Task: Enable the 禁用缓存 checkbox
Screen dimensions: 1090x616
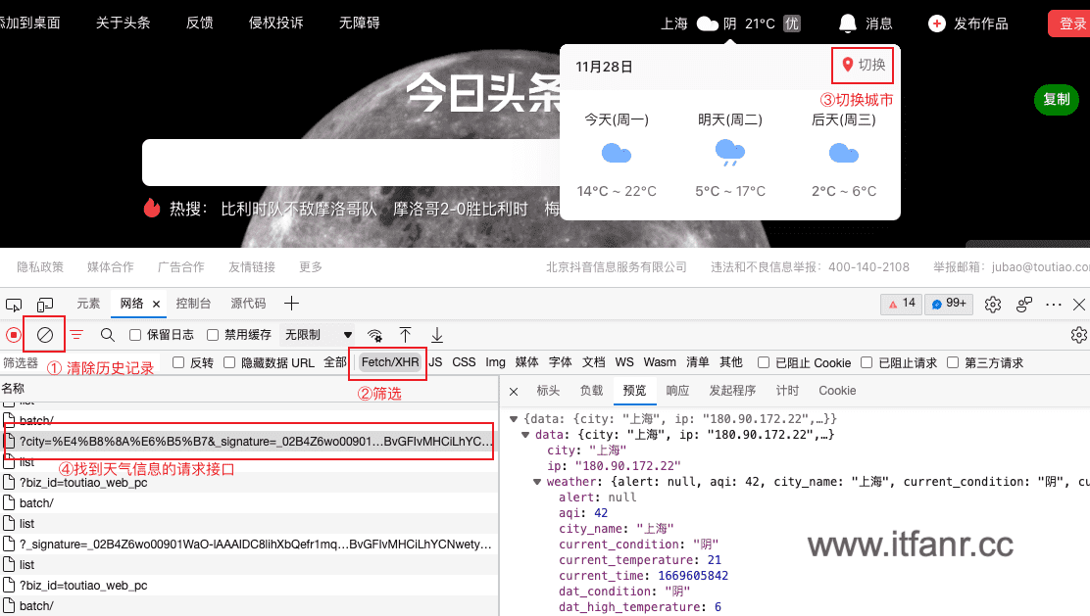Action: click(213, 335)
